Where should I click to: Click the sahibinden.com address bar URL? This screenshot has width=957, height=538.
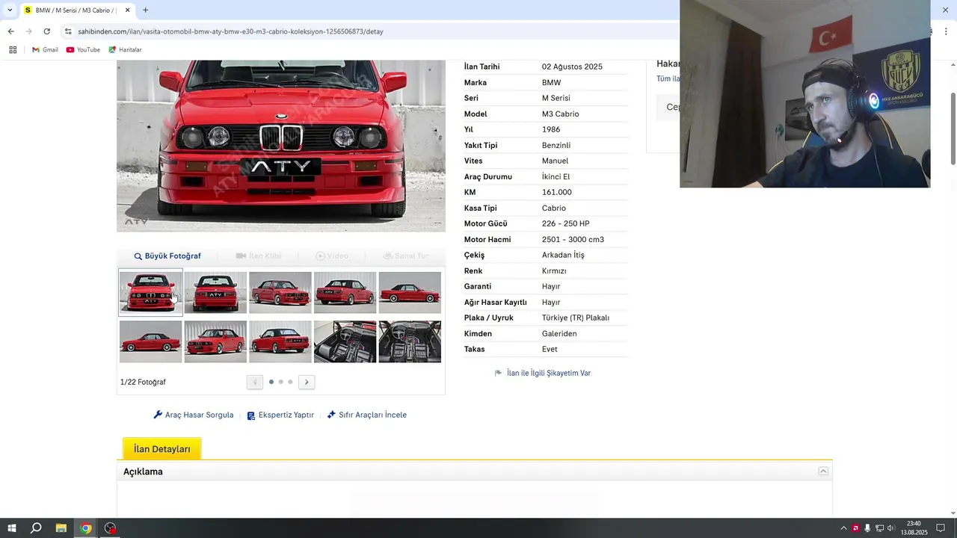pyautogui.click(x=230, y=31)
